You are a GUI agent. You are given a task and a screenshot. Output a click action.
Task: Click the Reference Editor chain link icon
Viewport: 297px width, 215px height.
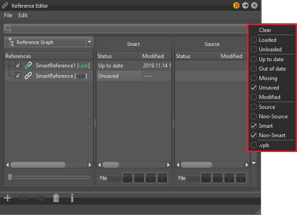[5, 5]
